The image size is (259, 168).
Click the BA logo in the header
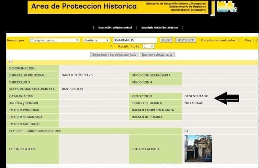227,7
